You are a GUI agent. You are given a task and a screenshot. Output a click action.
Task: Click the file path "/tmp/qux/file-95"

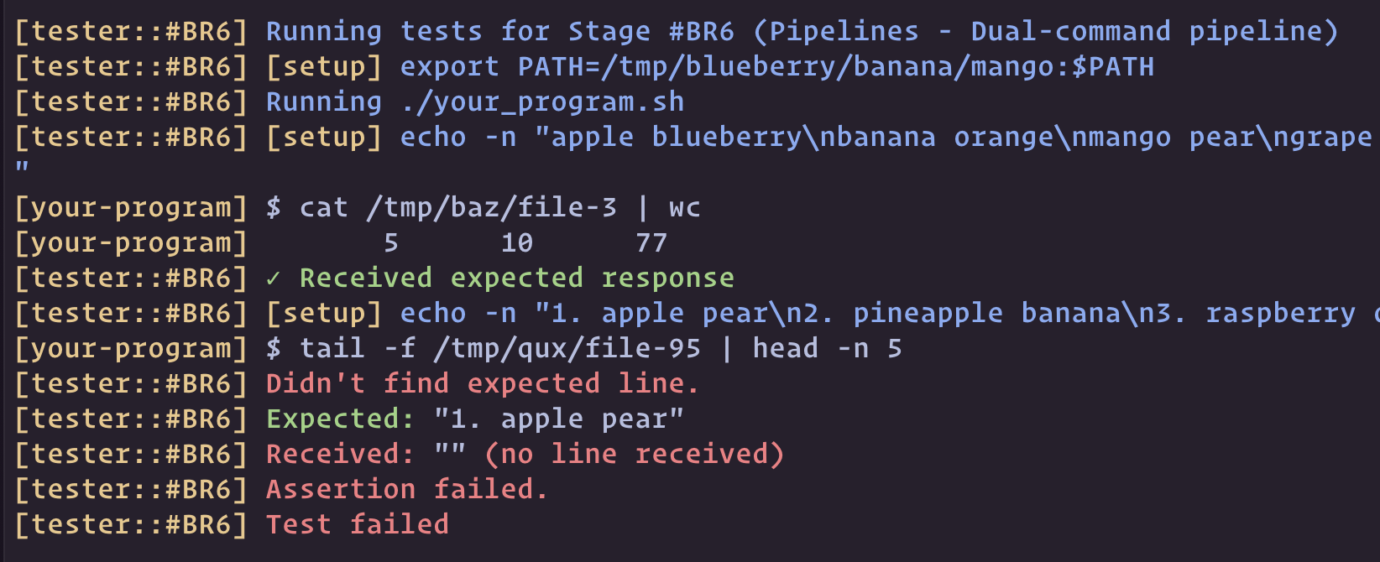567,348
